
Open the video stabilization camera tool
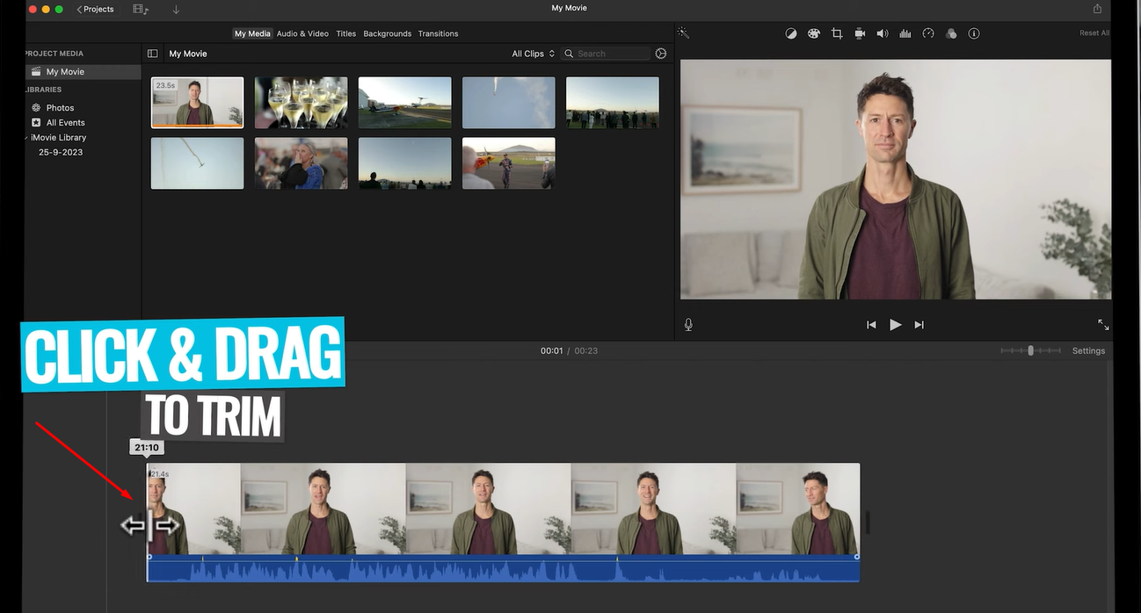click(x=860, y=32)
